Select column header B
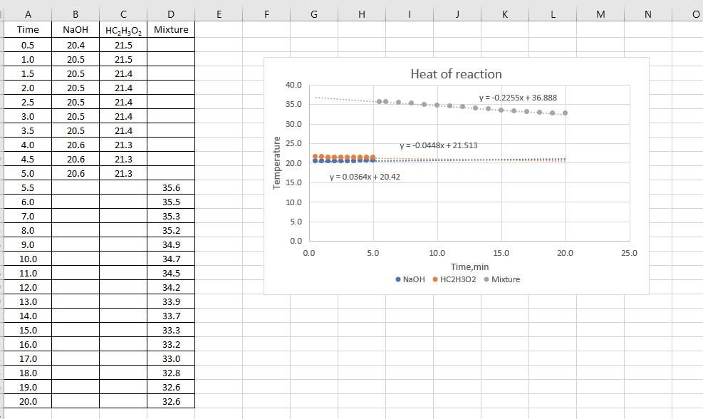Viewport: 703px width, 419px height. (x=74, y=14)
